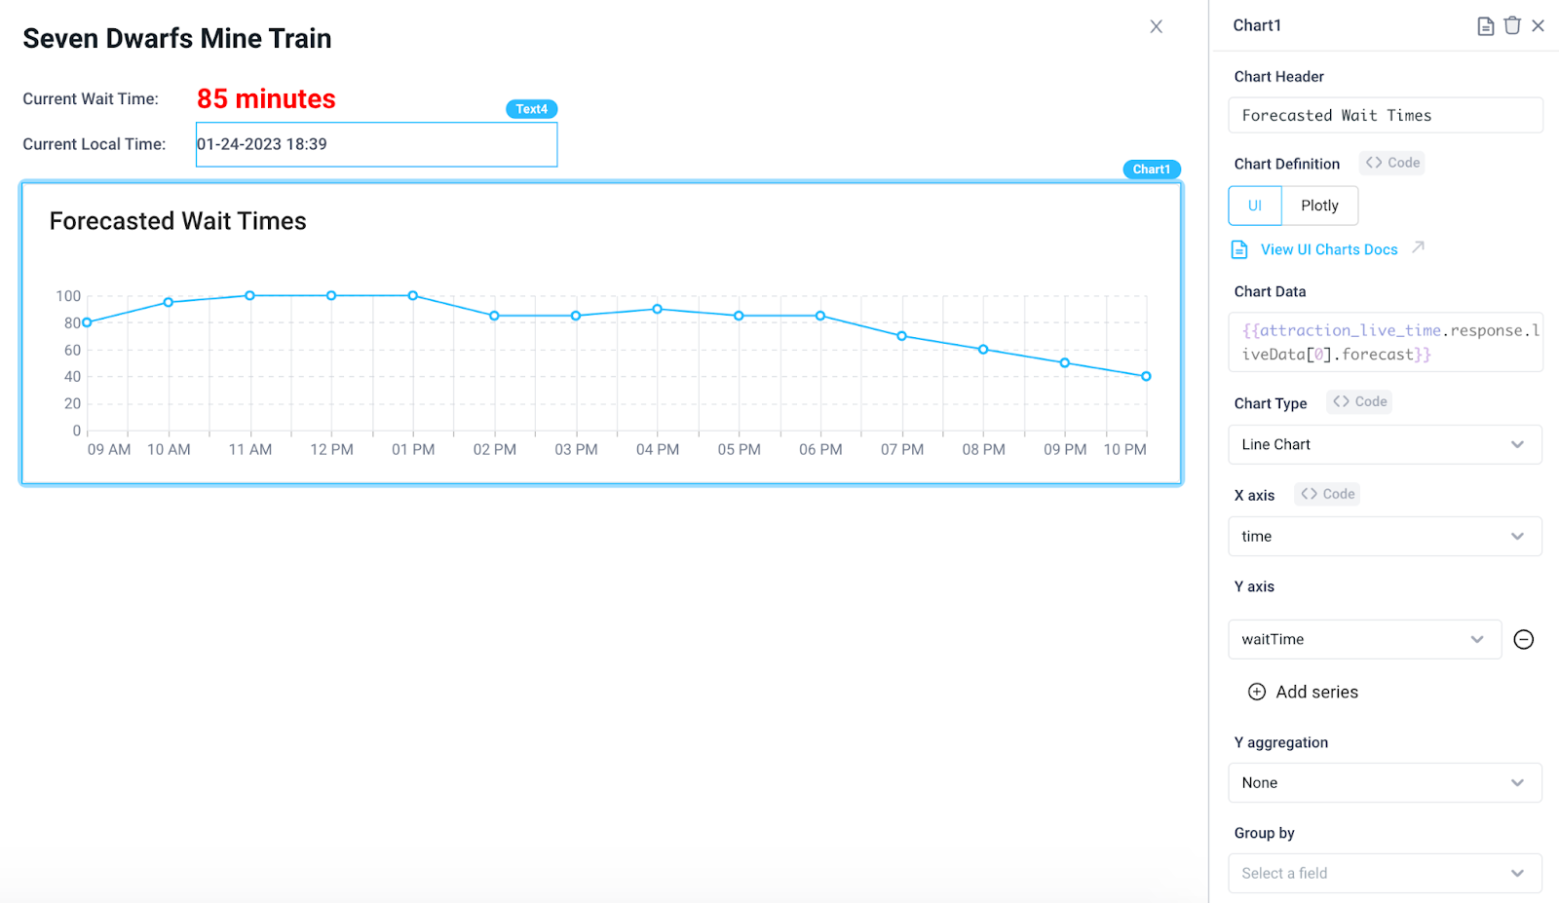The image size is (1559, 903).
Task: Open the Y aggregation dropdown set to None
Action: tap(1384, 782)
